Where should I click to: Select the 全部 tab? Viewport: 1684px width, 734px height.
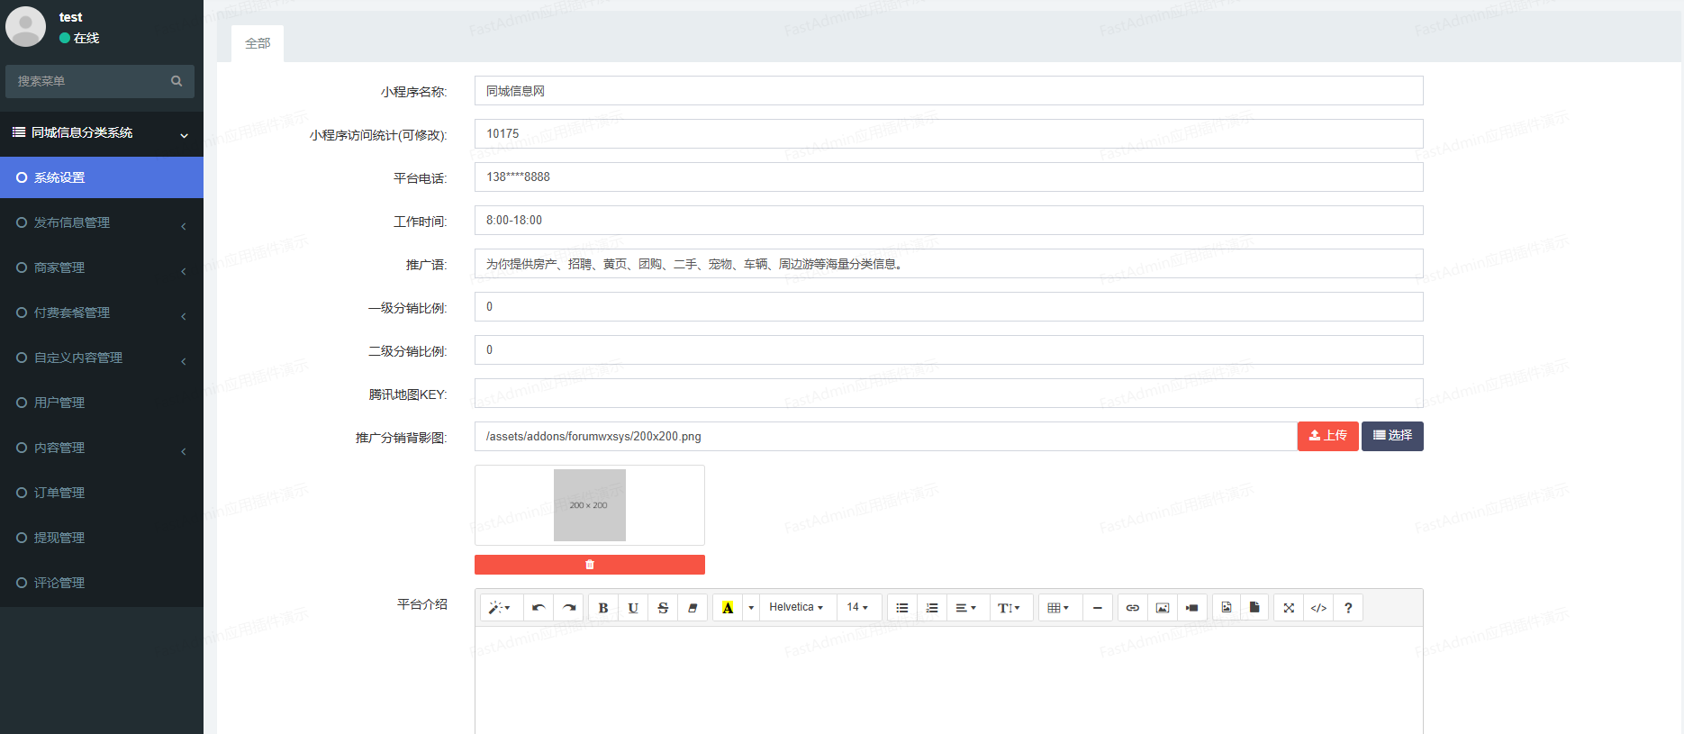coord(258,43)
